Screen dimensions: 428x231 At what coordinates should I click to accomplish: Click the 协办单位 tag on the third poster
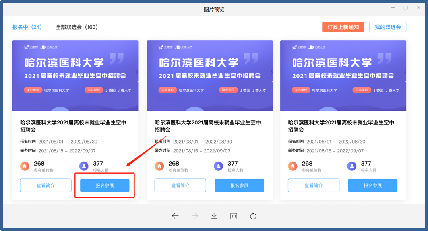click(x=362, y=90)
